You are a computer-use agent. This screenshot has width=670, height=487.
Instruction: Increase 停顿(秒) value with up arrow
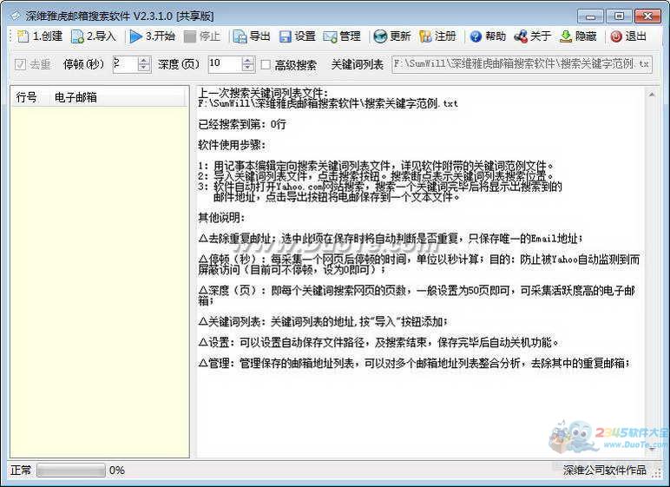pos(144,61)
